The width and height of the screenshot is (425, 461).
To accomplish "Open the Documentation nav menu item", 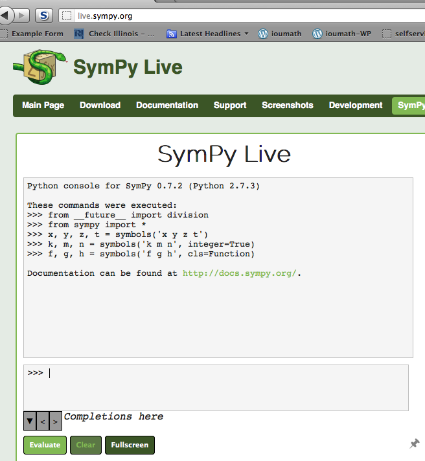I will [x=167, y=106].
